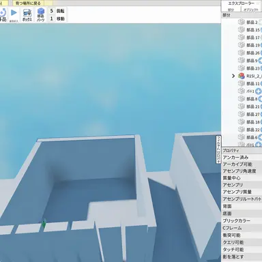Select the 衝突可能 property row

point(242,235)
